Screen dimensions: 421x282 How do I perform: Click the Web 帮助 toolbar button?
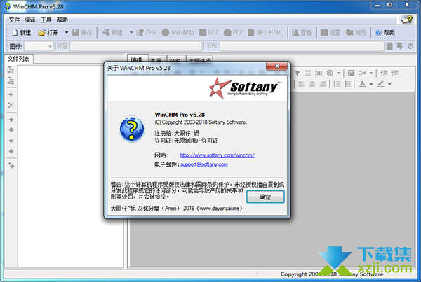178,33
